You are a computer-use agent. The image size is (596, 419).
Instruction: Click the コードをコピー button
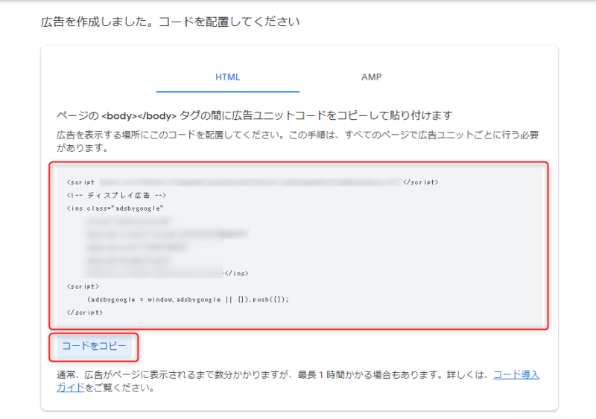point(94,346)
